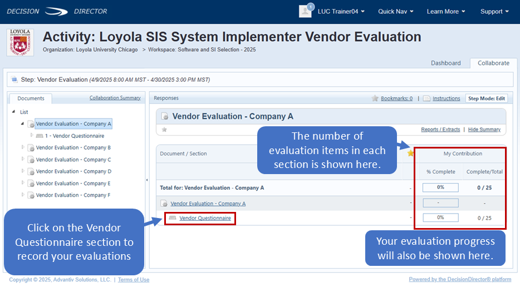
Task: Click the Complete/Total column header
Action: (484, 172)
